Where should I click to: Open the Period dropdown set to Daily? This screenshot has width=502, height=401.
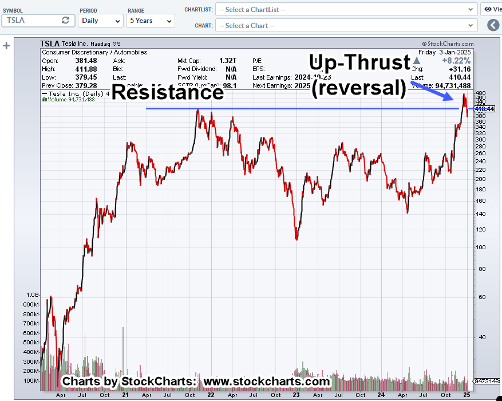point(101,20)
